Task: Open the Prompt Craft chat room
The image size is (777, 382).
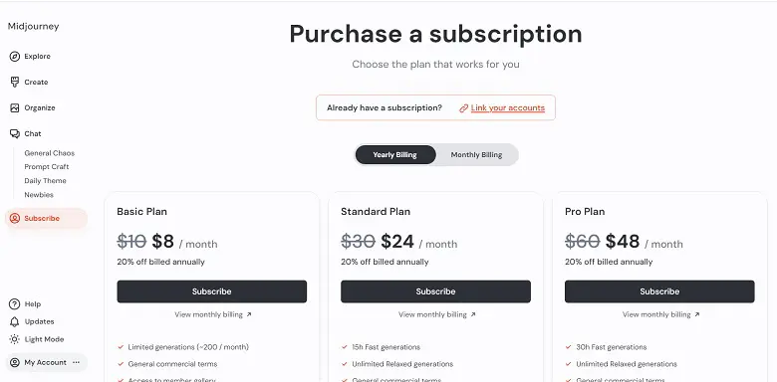Action: (x=47, y=167)
